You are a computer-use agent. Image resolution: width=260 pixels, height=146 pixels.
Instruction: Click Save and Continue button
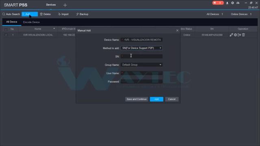[136, 99]
